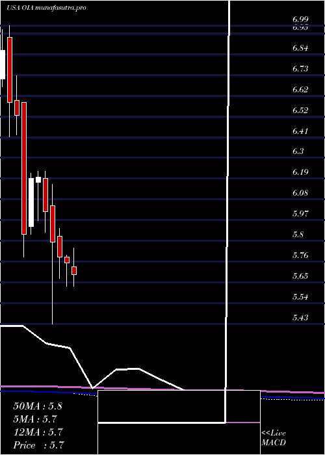The height and width of the screenshot is (455, 325).
Task: Click the <<Live MACD label
Action: (274, 438)
